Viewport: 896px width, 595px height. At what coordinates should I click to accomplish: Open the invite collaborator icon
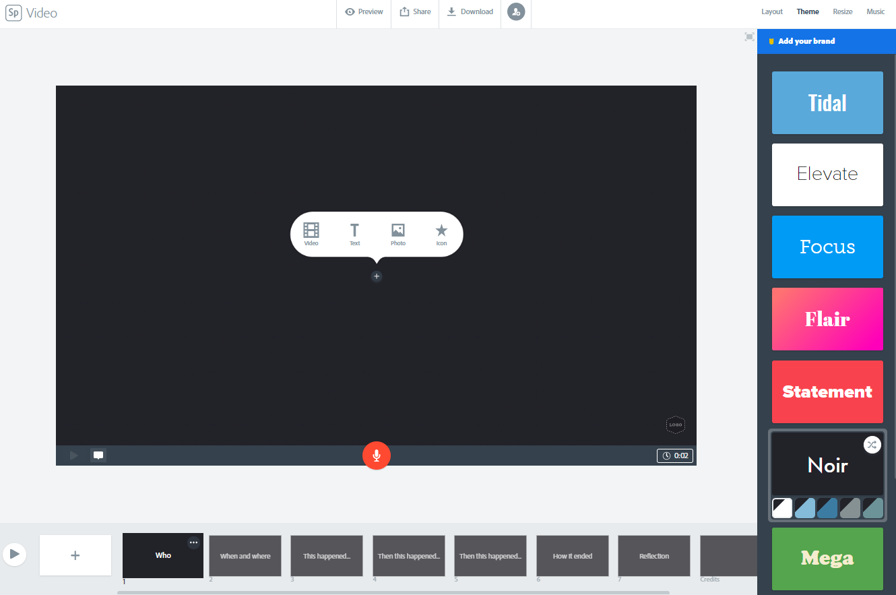pyautogui.click(x=516, y=12)
